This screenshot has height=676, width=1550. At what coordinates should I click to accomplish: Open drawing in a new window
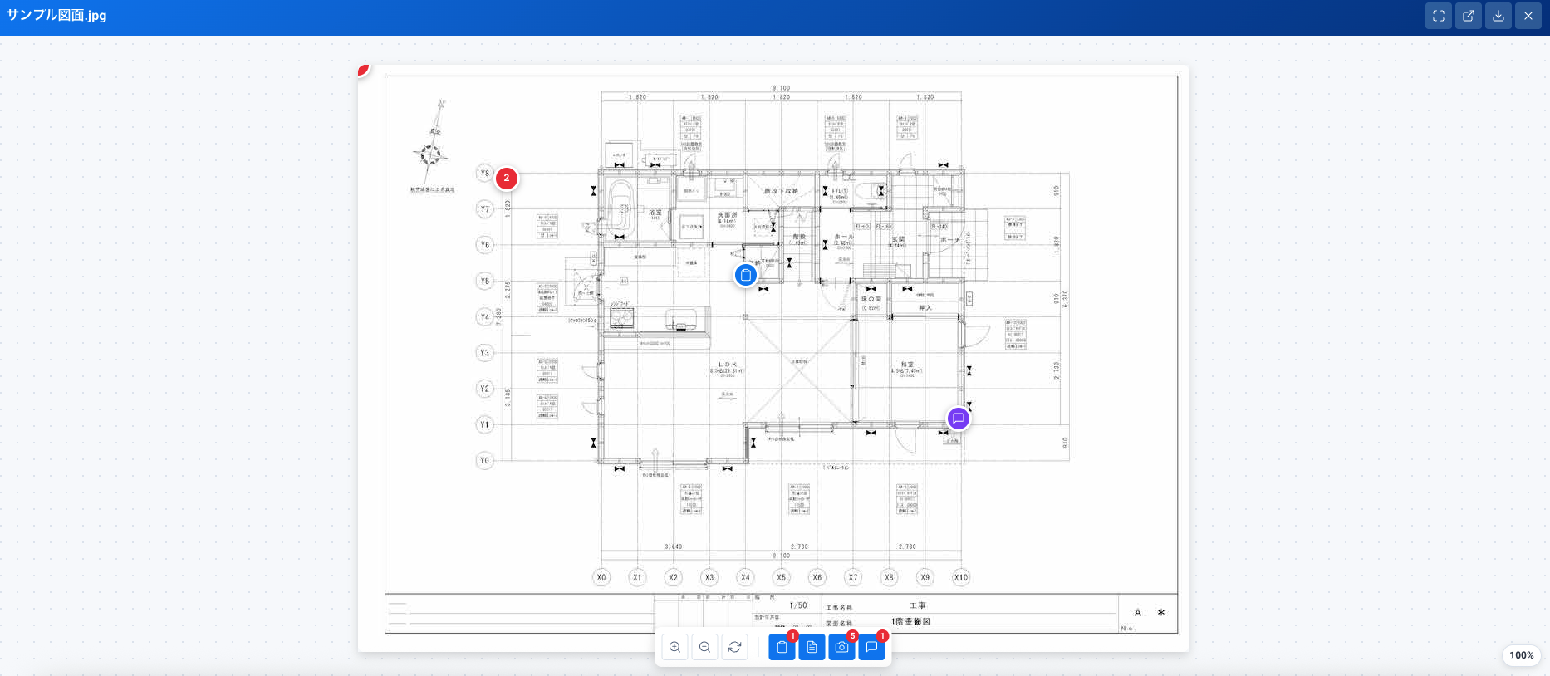pos(1469,16)
